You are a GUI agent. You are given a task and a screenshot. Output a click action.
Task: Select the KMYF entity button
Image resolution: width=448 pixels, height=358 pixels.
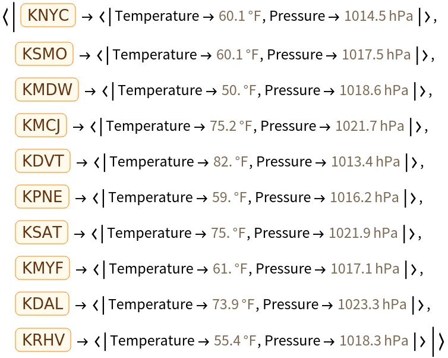pos(43,269)
